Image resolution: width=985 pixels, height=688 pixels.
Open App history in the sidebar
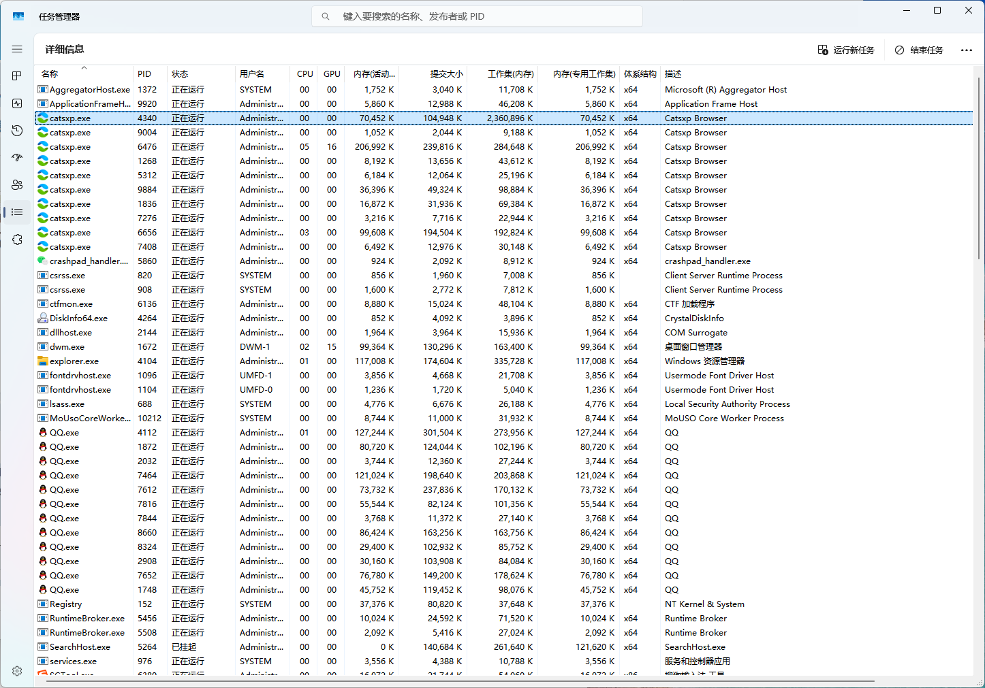(17, 131)
